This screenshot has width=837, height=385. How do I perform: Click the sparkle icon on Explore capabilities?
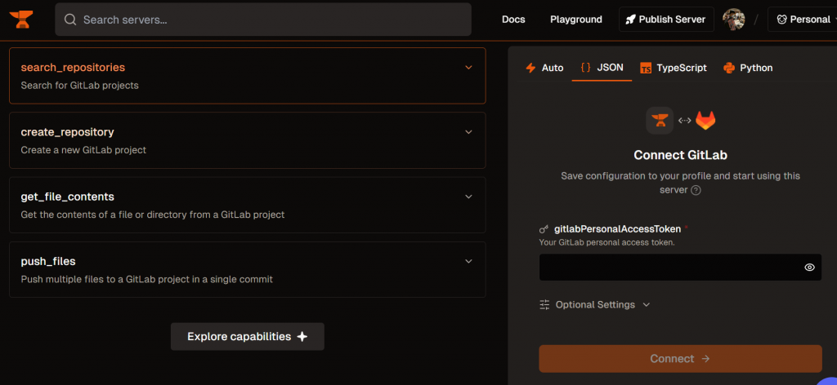click(x=302, y=337)
